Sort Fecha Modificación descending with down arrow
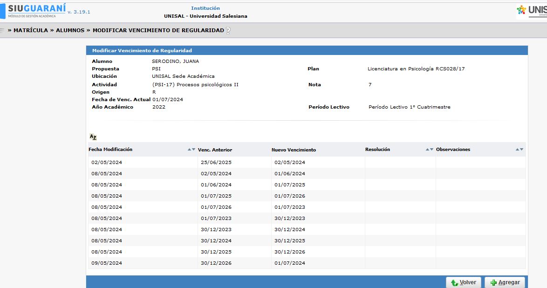This screenshot has height=288, width=547. pos(194,150)
